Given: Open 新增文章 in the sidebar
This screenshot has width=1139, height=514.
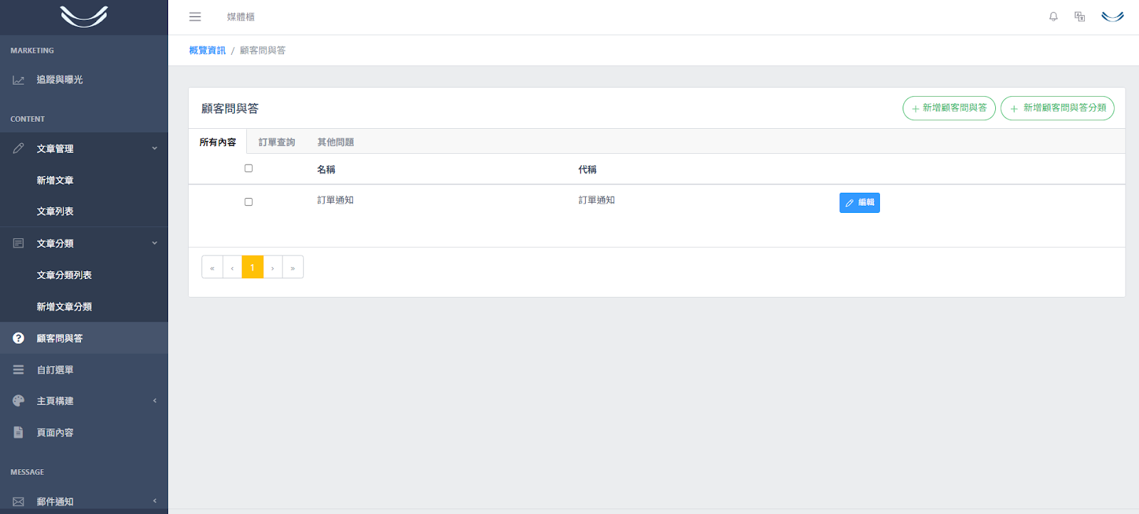Looking at the screenshot, I should (55, 181).
